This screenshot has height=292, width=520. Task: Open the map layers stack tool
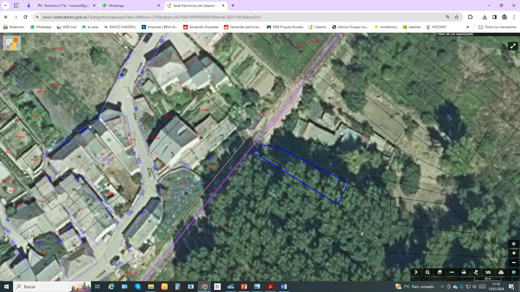[440, 272]
